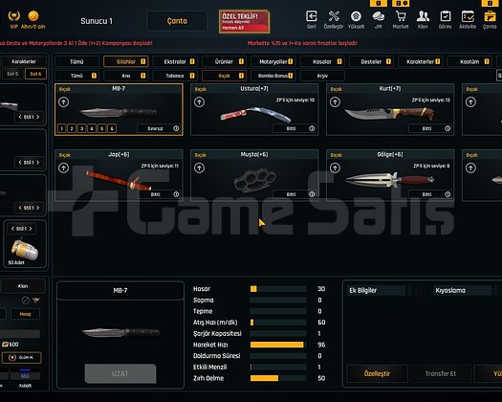Click the Özelleştir button in the Ek Bilgiler panel
The height and width of the screenshot is (402, 502).
coord(377,373)
